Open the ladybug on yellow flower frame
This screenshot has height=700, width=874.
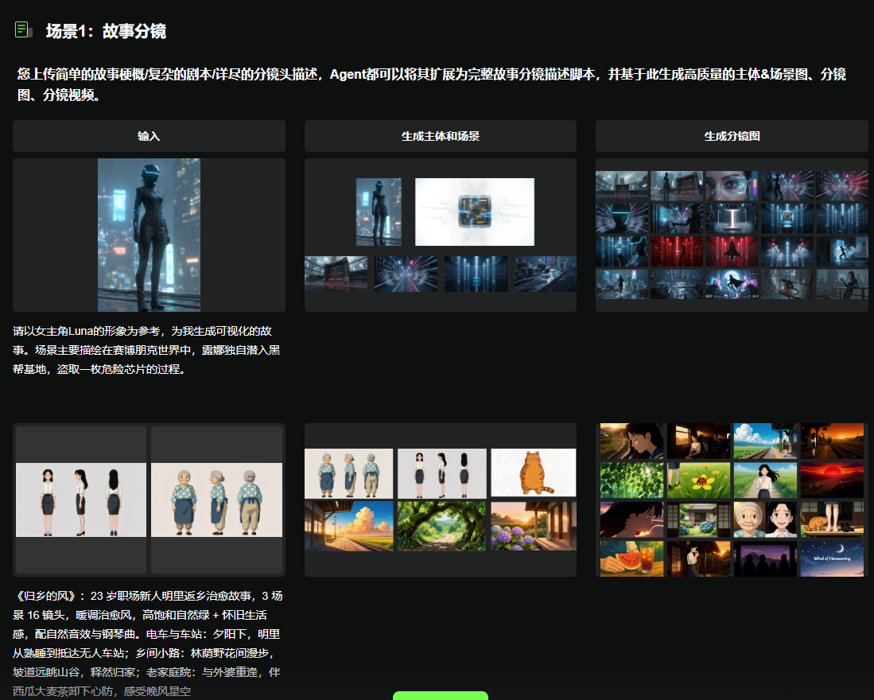tap(698, 480)
